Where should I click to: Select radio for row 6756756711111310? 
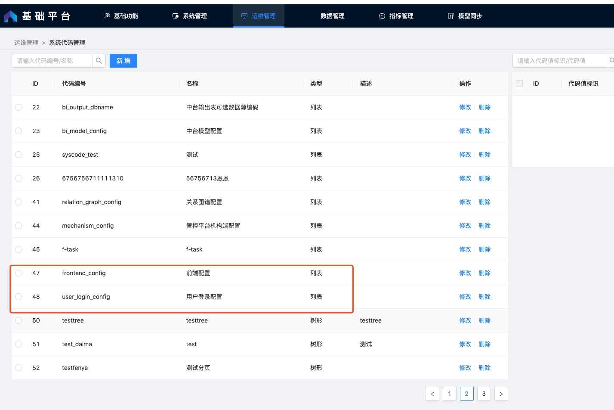click(x=19, y=178)
